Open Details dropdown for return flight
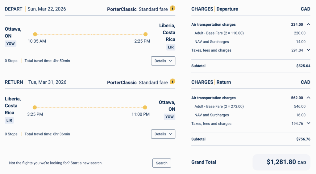 (x=163, y=134)
